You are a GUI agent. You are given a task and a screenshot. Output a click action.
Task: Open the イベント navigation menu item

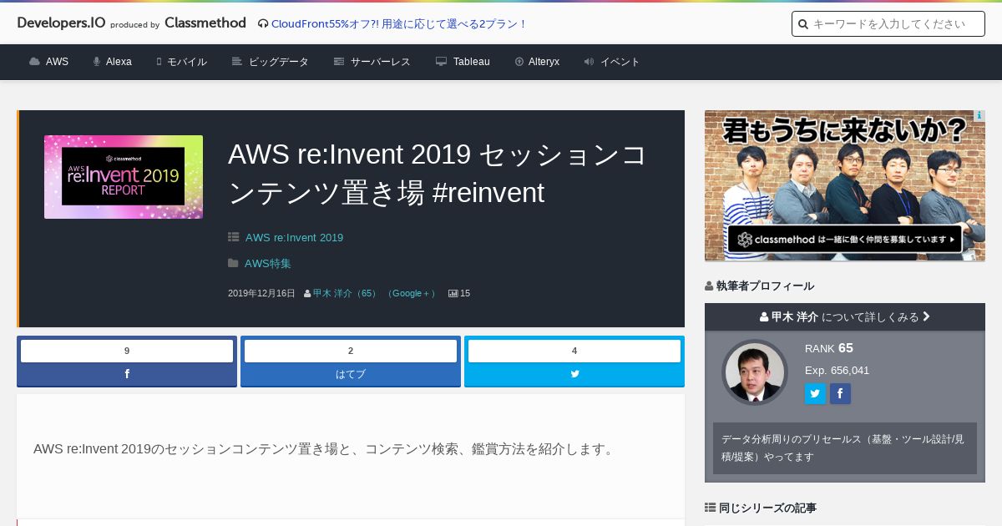(612, 62)
